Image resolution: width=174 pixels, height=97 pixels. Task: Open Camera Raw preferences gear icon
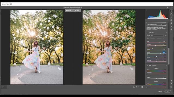(167, 7)
